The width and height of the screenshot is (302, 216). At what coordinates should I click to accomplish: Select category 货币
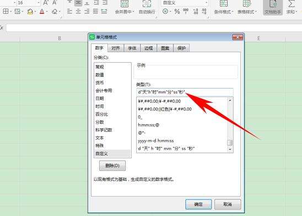pos(112,82)
